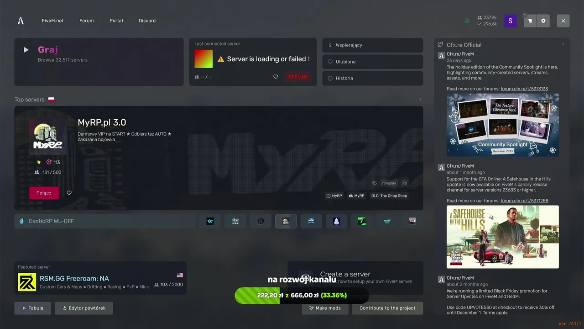Select the highlighted MyRP carousel server icon
The width and height of the screenshot is (584, 329).
pos(286,221)
